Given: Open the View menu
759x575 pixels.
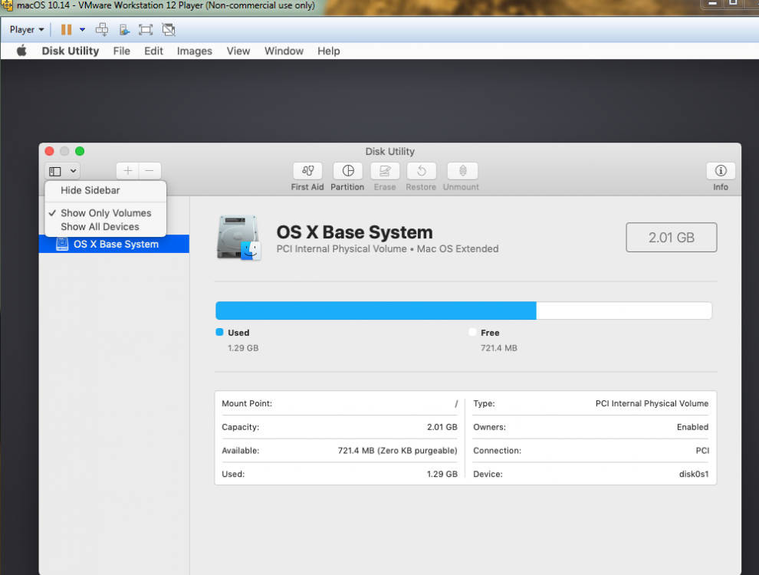Looking at the screenshot, I should [238, 51].
